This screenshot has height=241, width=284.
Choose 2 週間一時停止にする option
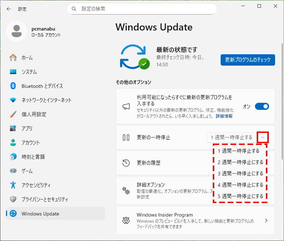(240, 162)
